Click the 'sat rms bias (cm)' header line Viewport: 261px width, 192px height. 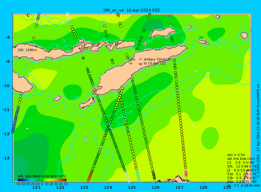[x=241, y=159]
